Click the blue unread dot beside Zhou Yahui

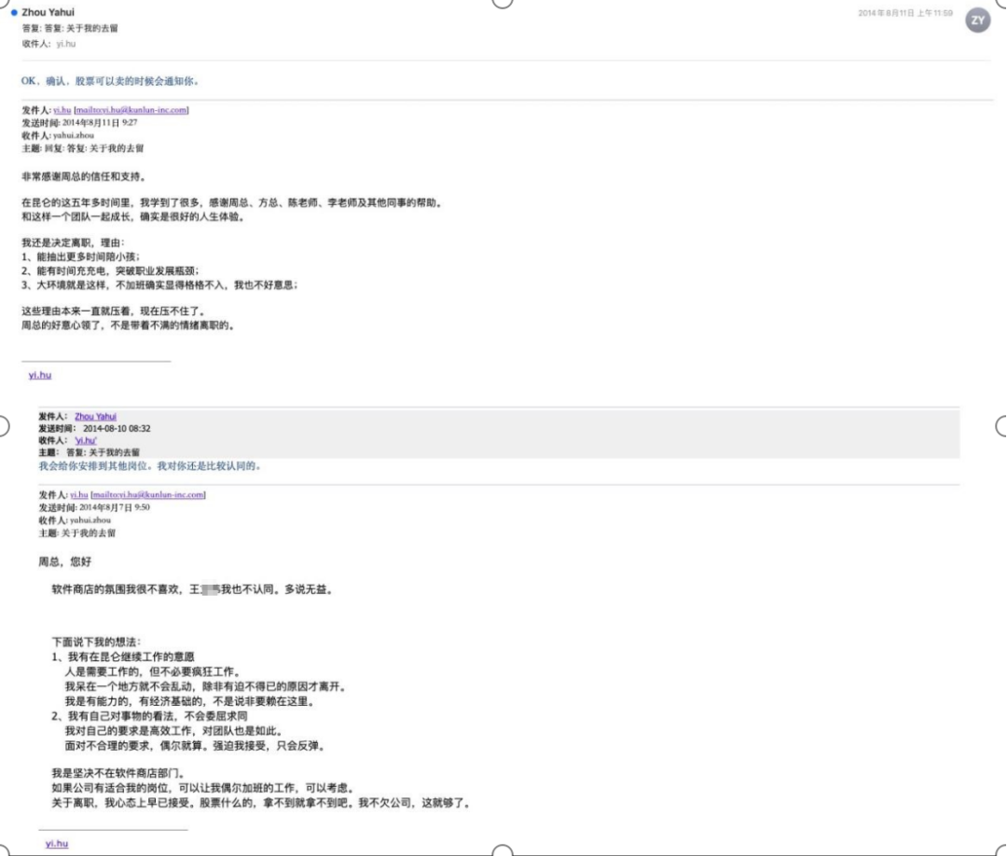[14, 12]
